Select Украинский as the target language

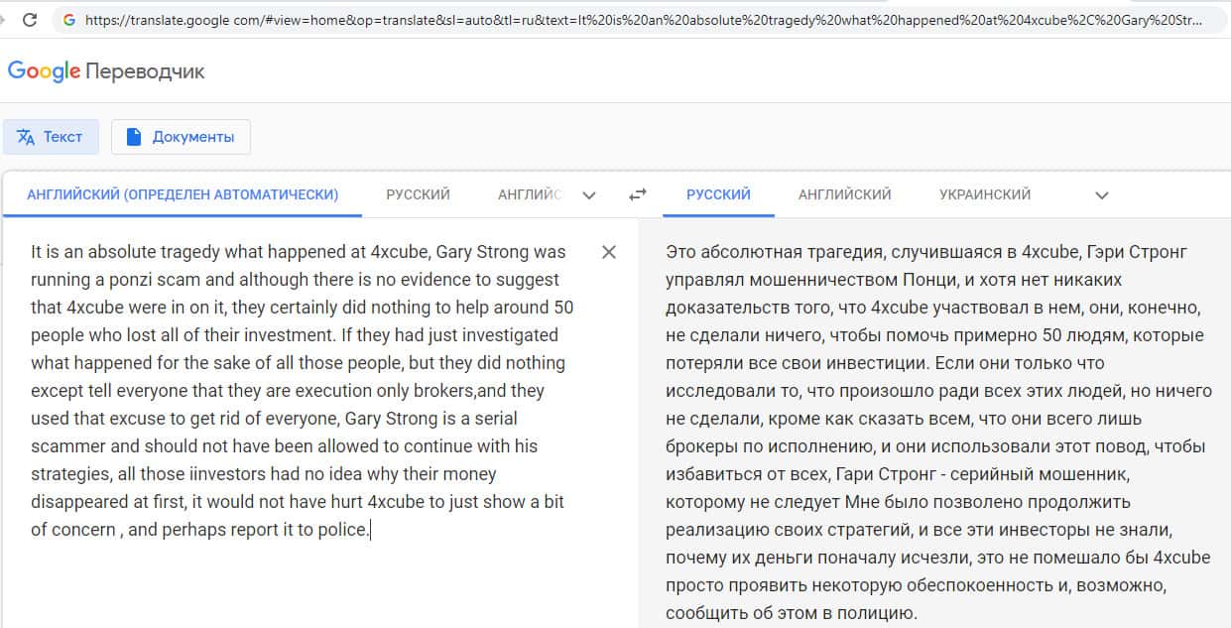(x=985, y=194)
